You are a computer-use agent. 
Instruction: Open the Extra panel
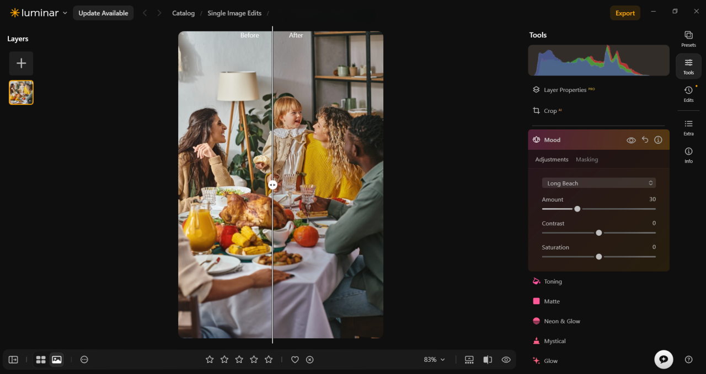(688, 127)
